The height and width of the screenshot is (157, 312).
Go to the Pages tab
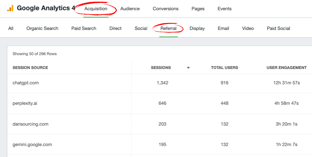click(x=198, y=9)
